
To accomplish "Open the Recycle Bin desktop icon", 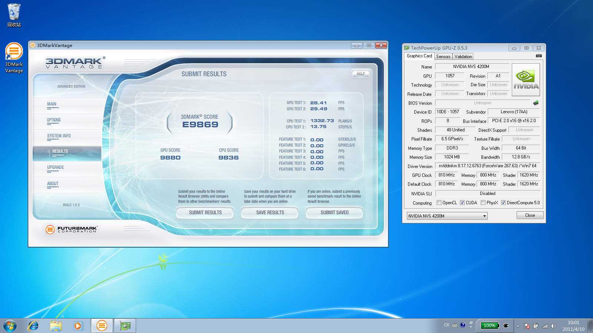I will 14,16.
